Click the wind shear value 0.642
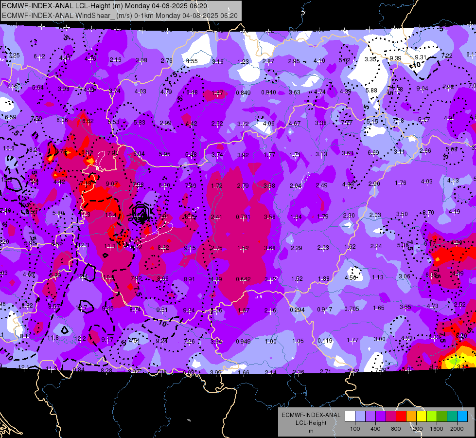Viewport: 476px width, 438px height. click(x=244, y=279)
